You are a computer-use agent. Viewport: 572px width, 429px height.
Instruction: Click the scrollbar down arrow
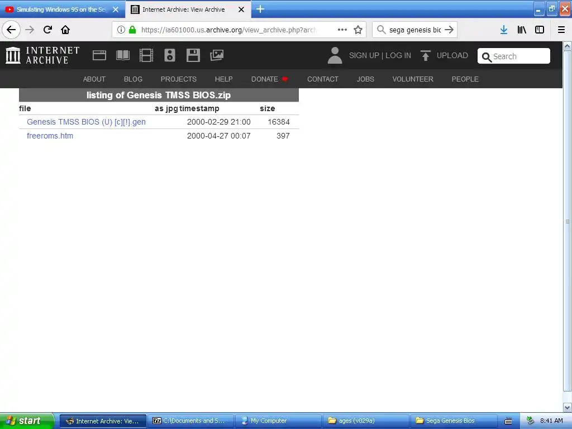pos(568,407)
